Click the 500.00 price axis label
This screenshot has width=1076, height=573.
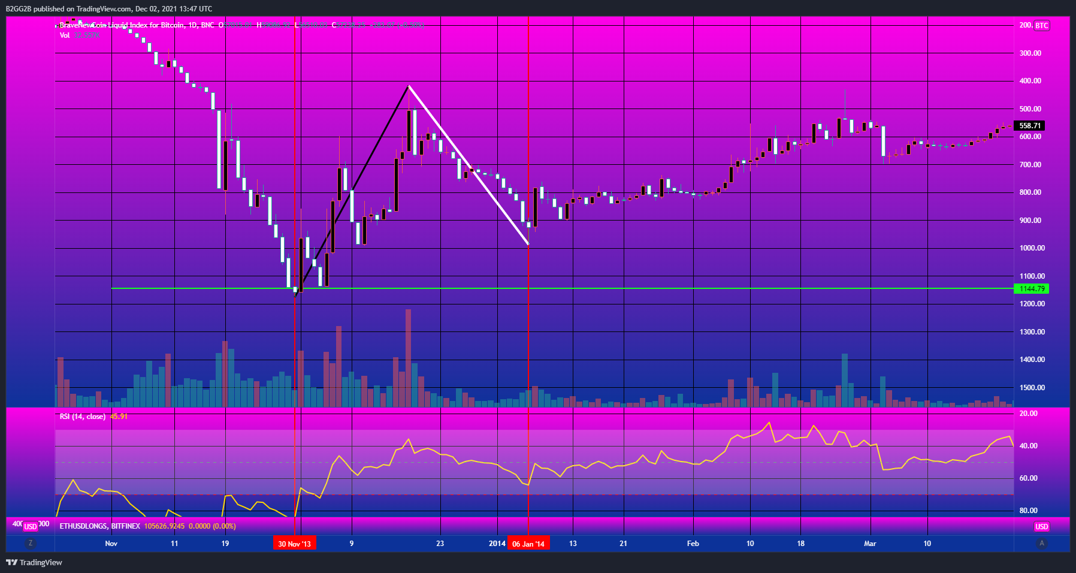(x=1032, y=109)
